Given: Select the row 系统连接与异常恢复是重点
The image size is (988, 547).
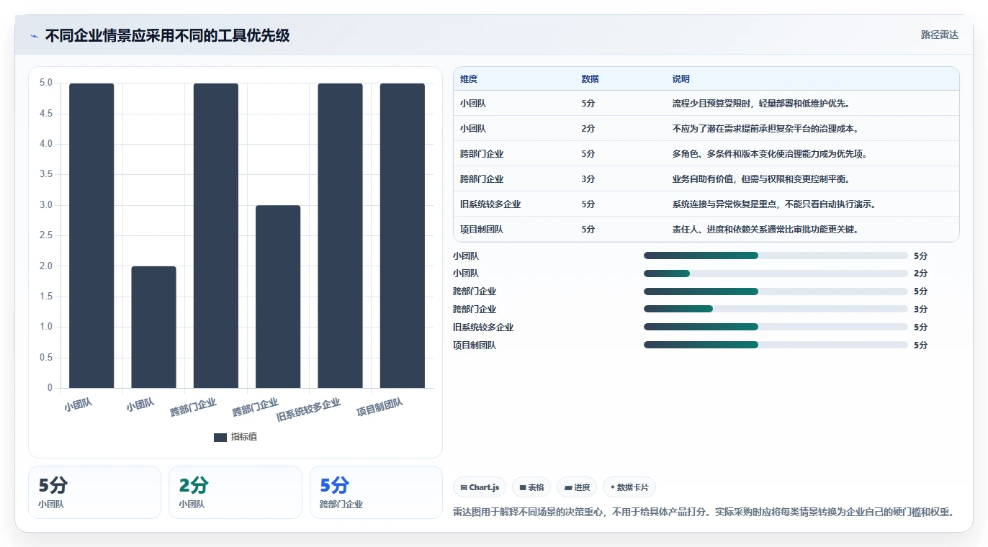Looking at the screenshot, I should point(706,204).
